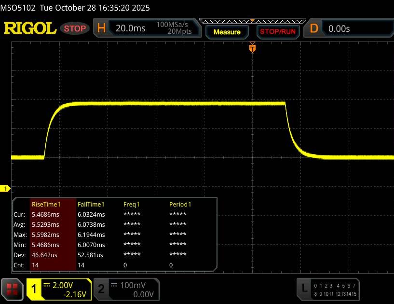This screenshot has height=304, width=394.
Task: Open the channel 1 2.00V scale setting
Action: click(x=67, y=285)
